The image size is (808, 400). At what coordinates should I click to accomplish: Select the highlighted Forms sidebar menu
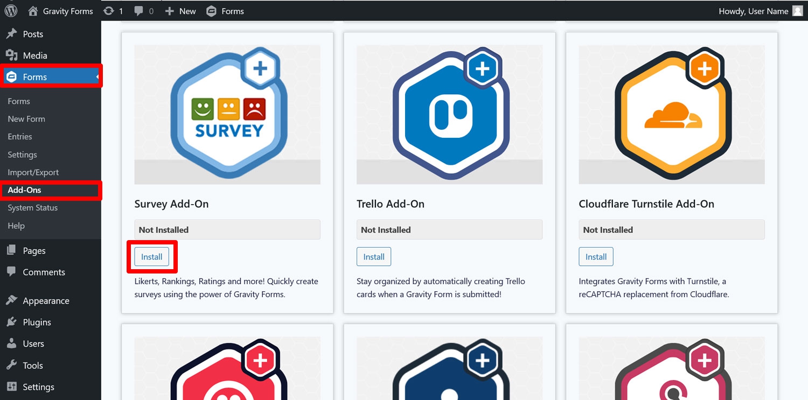click(x=51, y=77)
